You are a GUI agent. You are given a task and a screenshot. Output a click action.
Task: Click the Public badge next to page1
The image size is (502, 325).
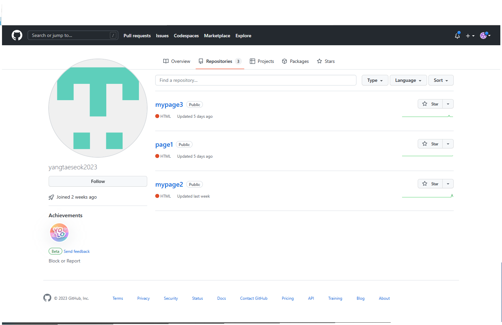pos(184,144)
